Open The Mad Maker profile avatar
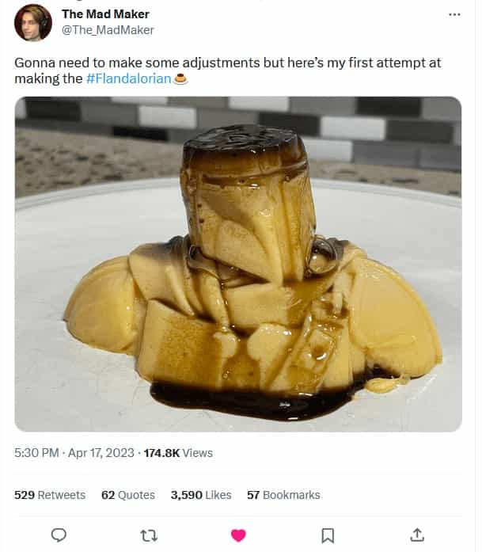482x552 pixels. (x=33, y=22)
